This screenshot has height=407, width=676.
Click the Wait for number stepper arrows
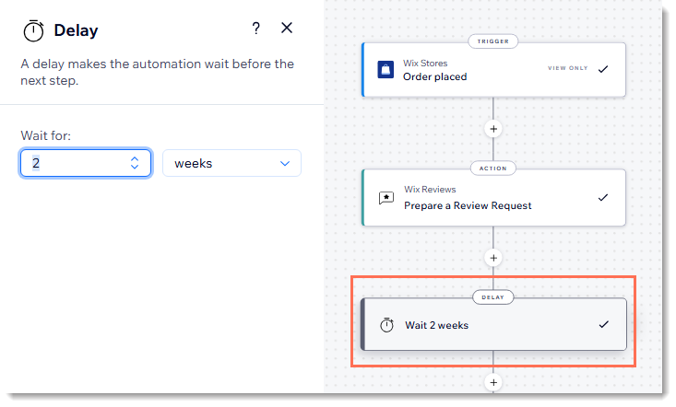pyautogui.click(x=135, y=163)
